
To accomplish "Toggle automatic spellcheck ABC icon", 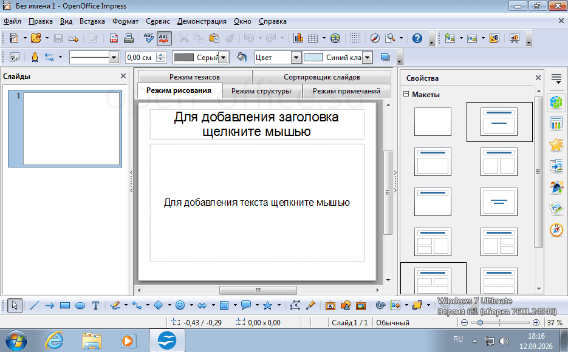I will point(164,38).
